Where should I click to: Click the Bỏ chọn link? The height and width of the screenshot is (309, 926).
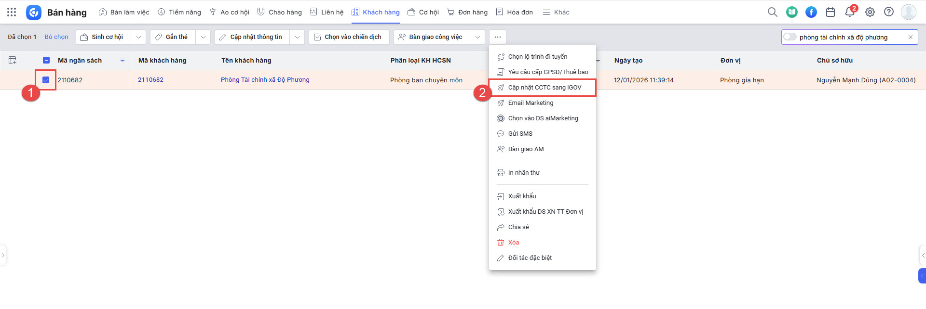pos(56,37)
